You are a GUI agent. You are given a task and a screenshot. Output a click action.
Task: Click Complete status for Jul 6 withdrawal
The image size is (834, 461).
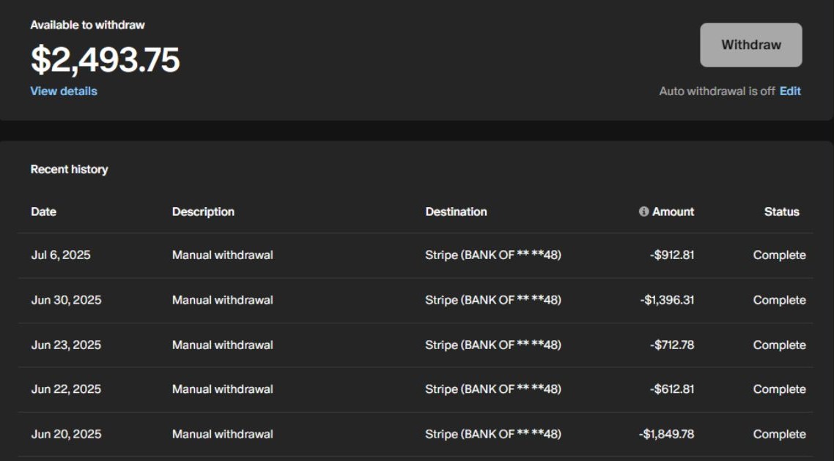(x=779, y=255)
